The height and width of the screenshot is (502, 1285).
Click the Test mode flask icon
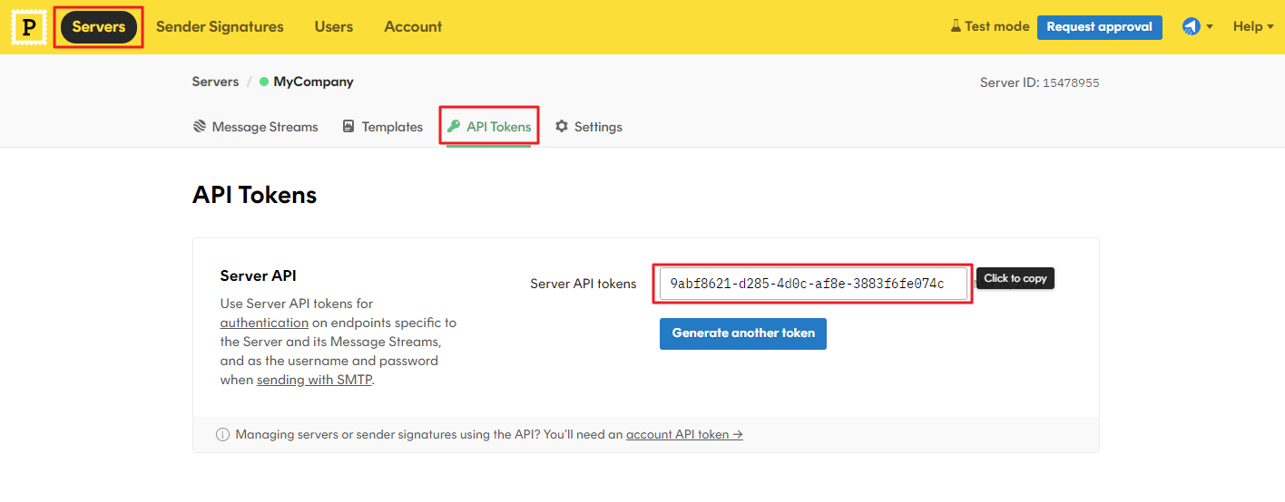coord(956,26)
